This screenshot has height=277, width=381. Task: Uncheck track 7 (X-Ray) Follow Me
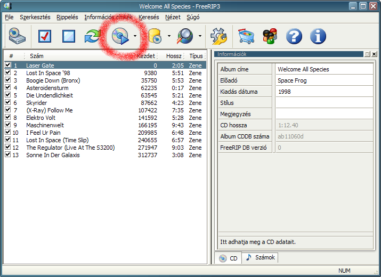pos(8,110)
